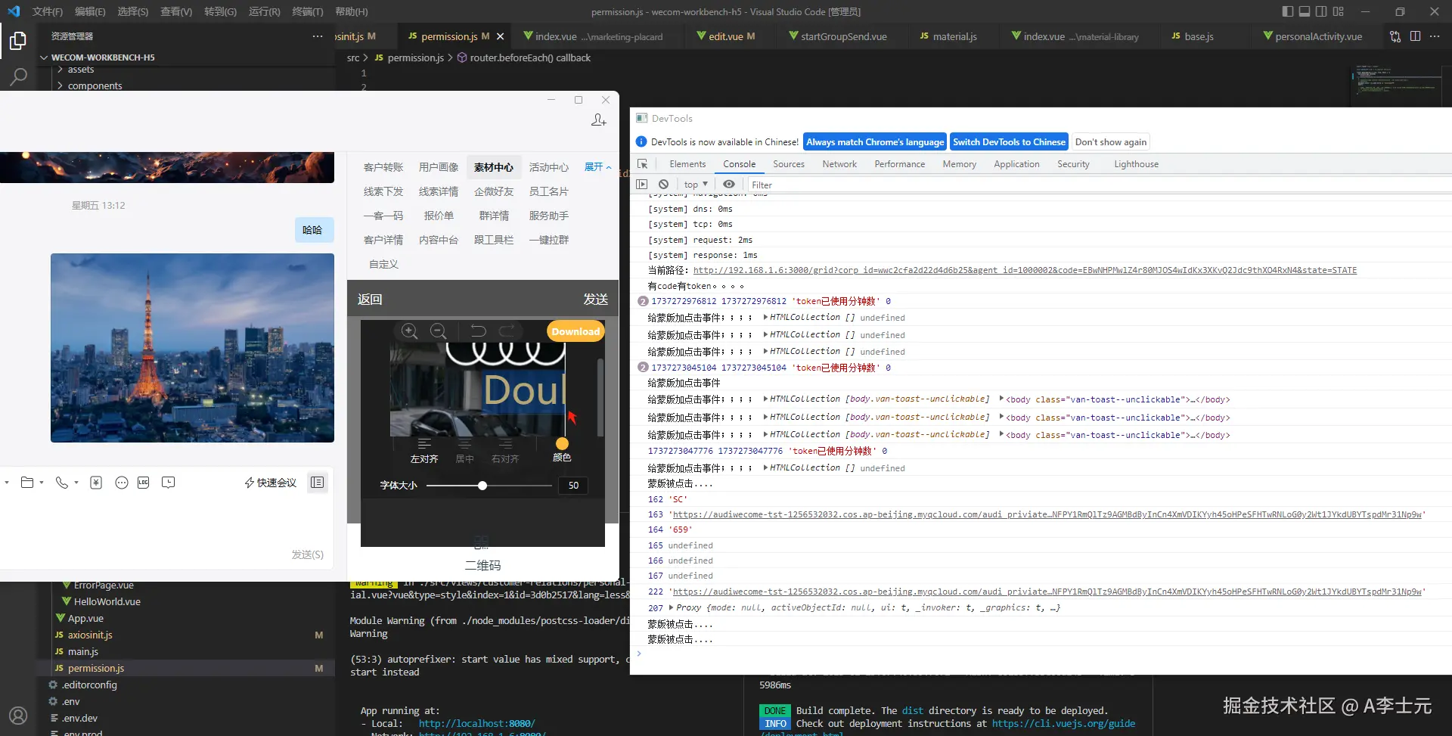
Task: Open dropdown arrow next to folder icon
Action: point(42,483)
